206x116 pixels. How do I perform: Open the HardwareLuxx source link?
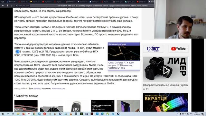click(59, 89)
